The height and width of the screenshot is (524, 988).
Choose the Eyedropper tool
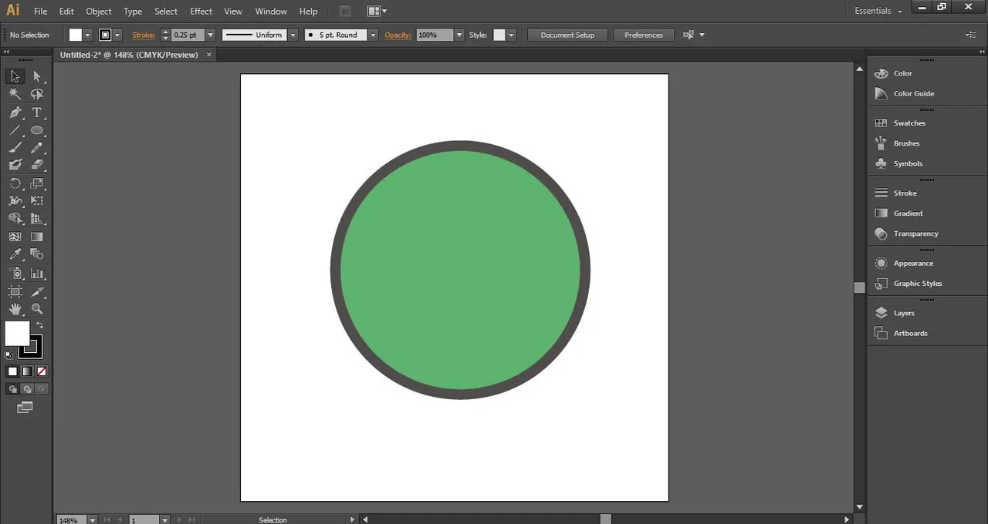[x=15, y=254]
